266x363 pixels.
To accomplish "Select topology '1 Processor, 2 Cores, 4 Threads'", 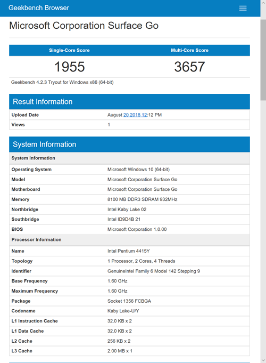I will pyautogui.click(x=141, y=261).
